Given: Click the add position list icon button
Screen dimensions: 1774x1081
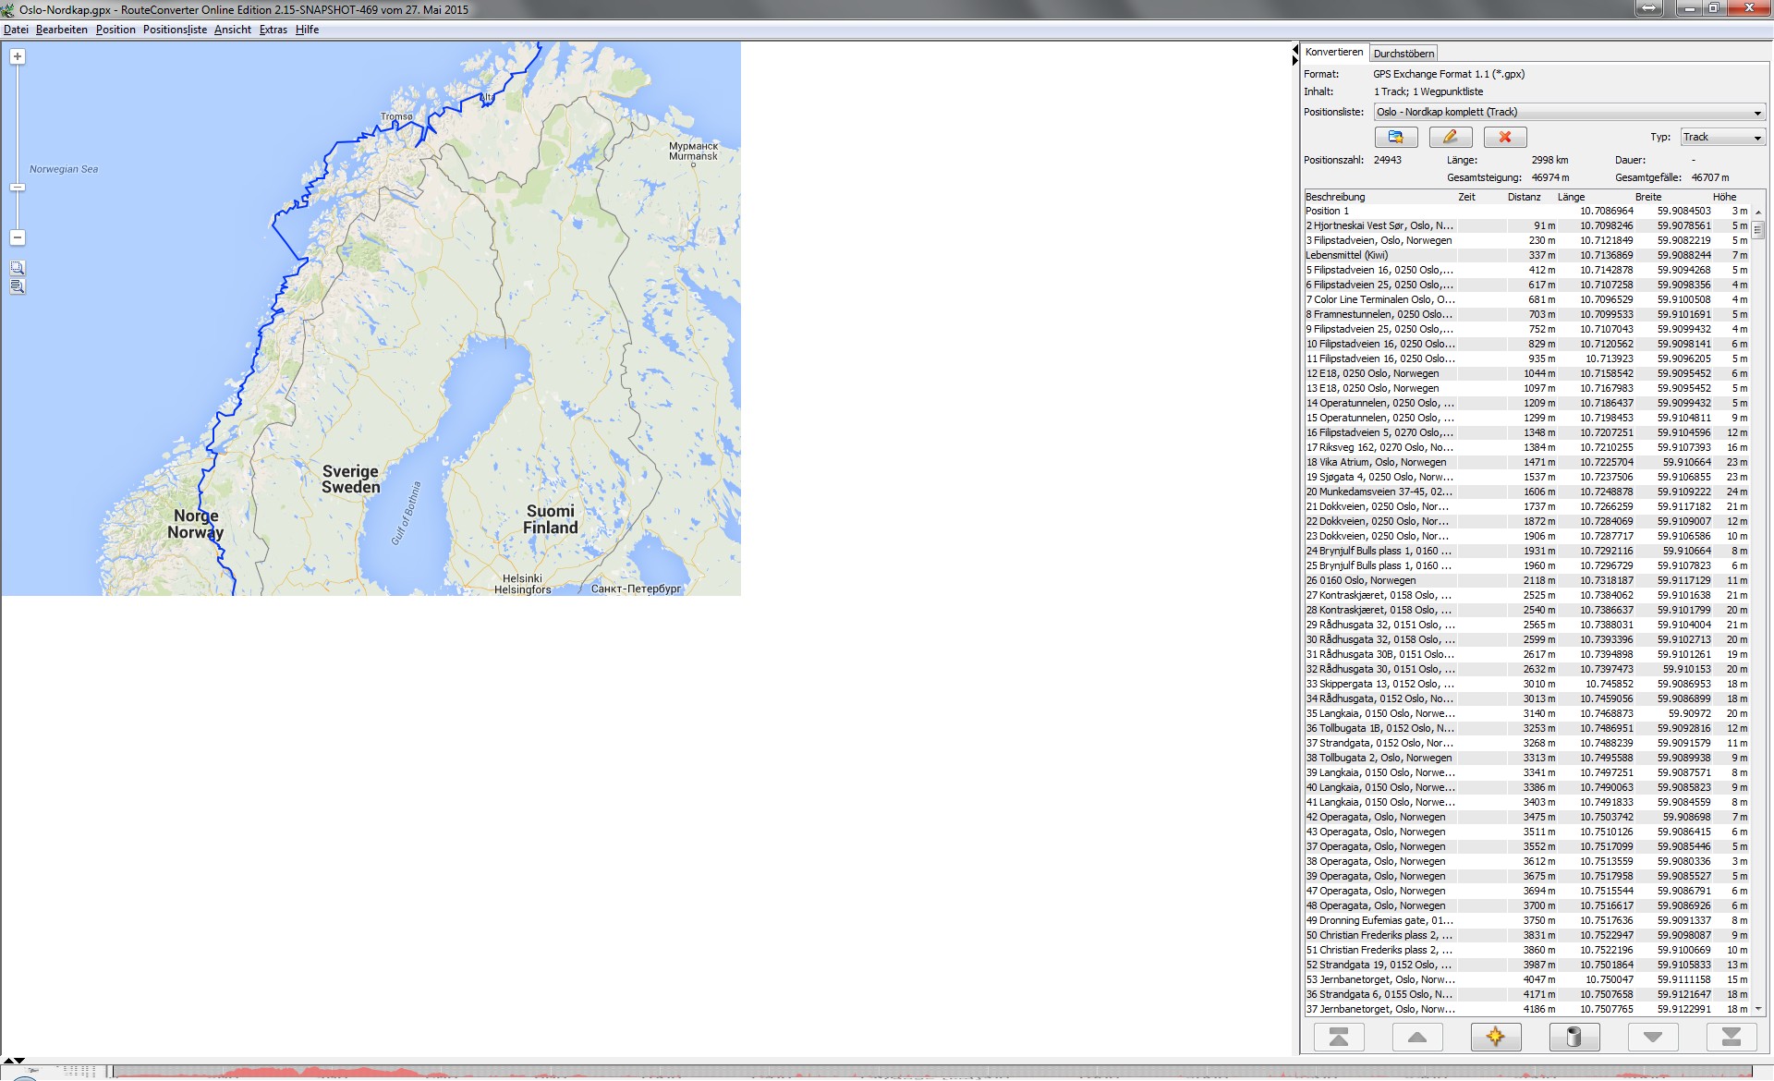Looking at the screenshot, I should click(x=1395, y=137).
